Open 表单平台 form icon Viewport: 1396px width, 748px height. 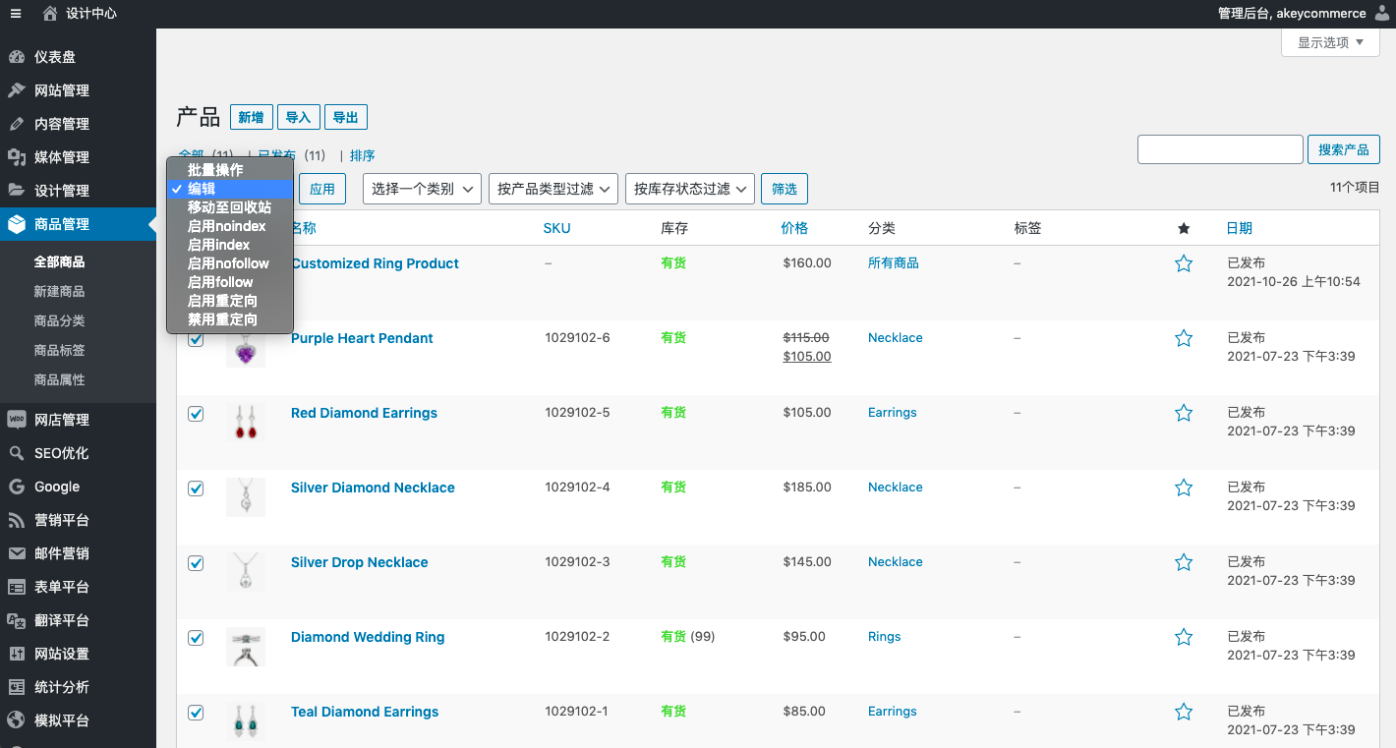coord(17,587)
